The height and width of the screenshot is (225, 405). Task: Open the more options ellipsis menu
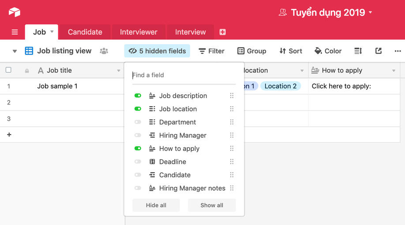click(x=397, y=51)
